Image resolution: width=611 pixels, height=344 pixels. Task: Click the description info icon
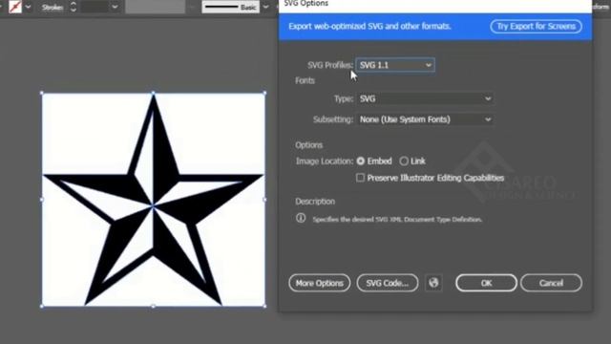click(x=301, y=218)
